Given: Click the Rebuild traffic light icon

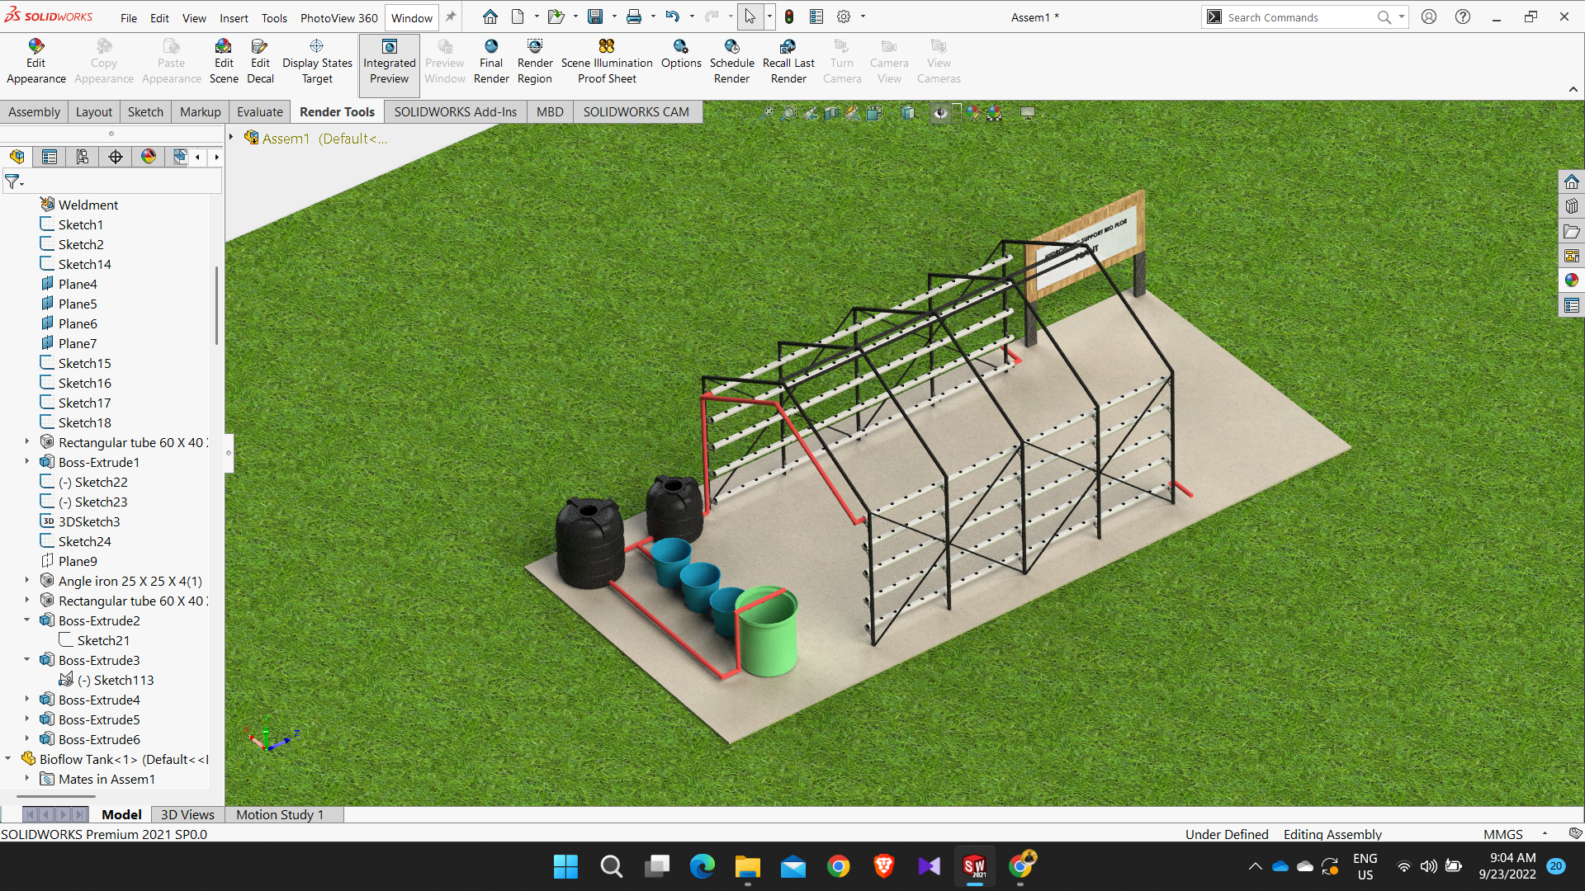Looking at the screenshot, I should (789, 16).
